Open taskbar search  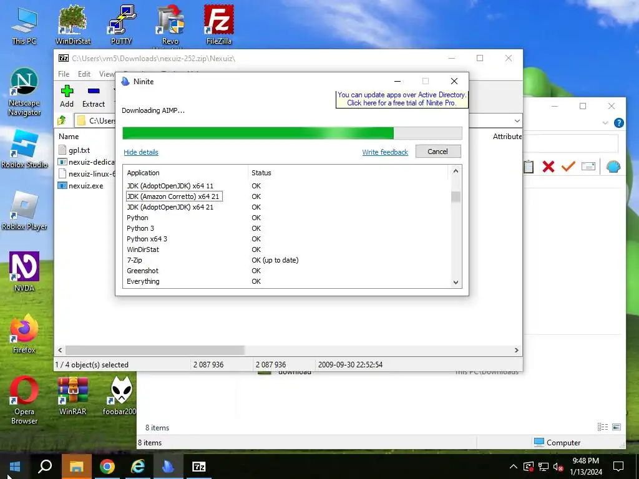[x=45, y=467]
